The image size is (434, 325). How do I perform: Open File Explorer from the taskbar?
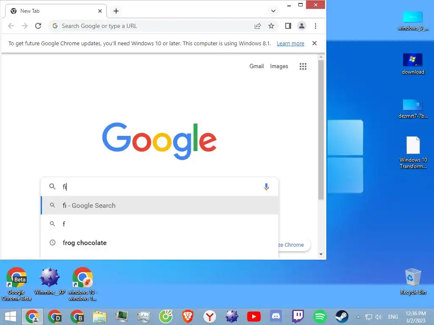[x=99, y=317]
